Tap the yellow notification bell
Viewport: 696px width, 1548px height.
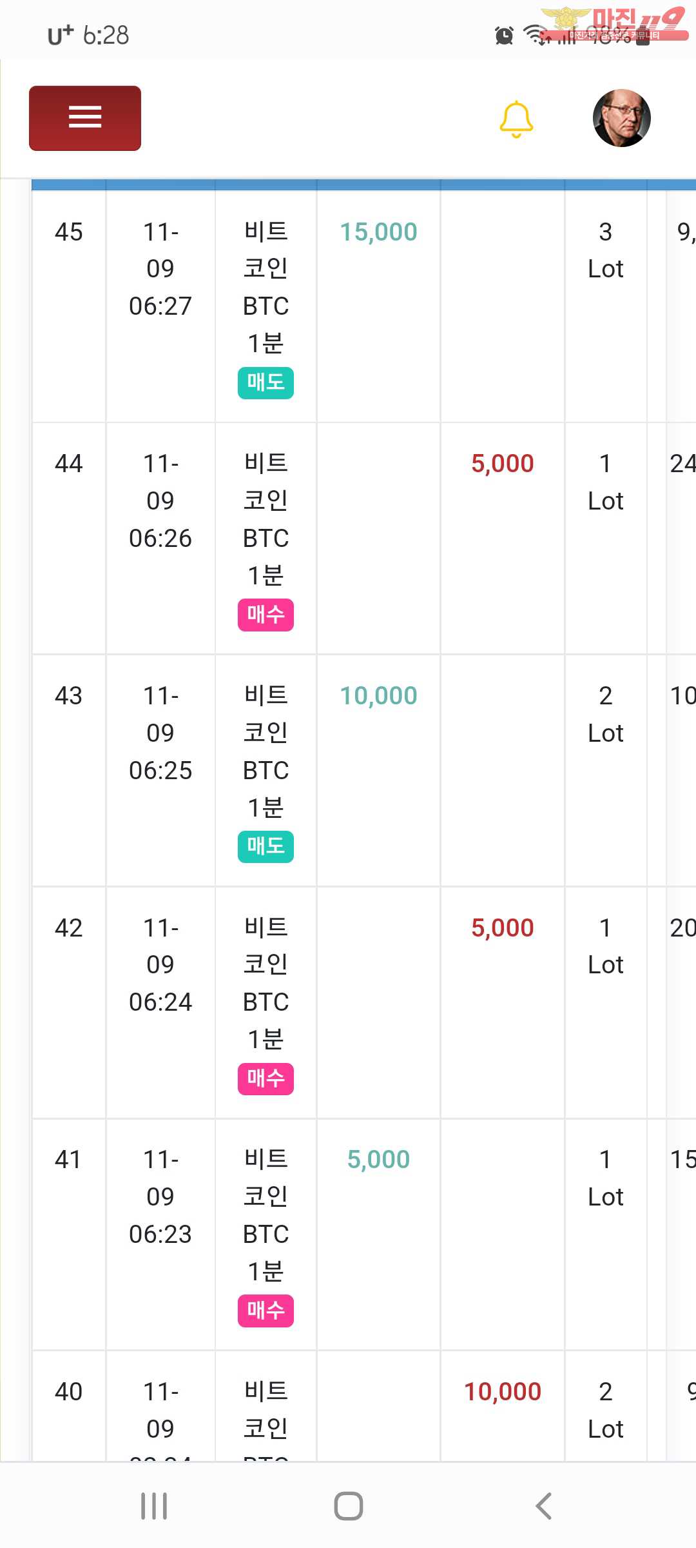click(516, 119)
